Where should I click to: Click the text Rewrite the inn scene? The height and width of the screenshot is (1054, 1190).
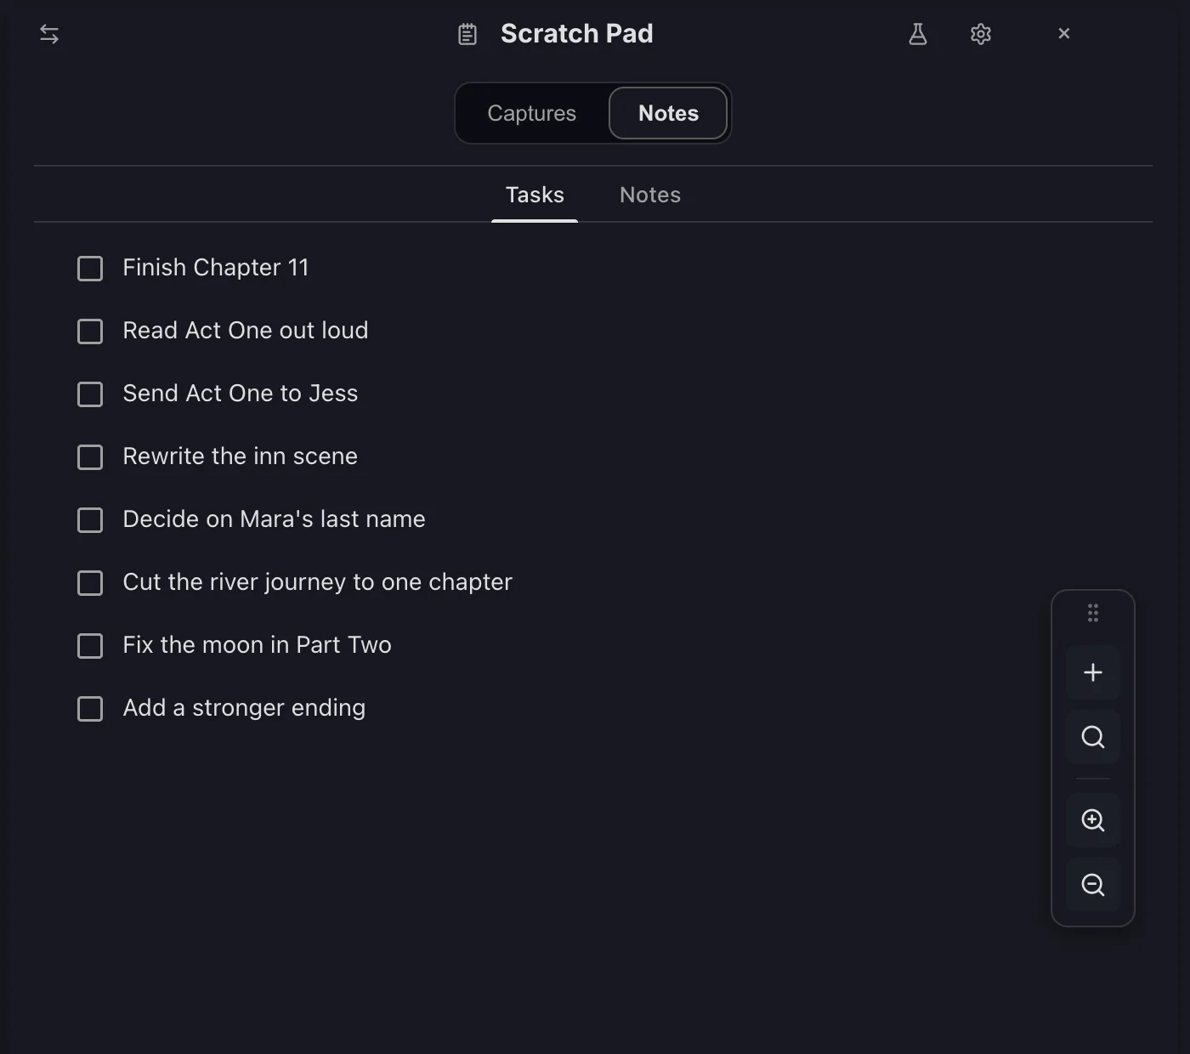[x=241, y=456]
